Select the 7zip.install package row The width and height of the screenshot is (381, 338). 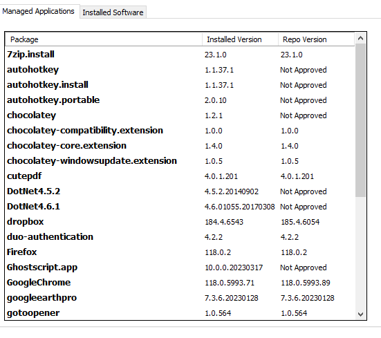coord(180,55)
